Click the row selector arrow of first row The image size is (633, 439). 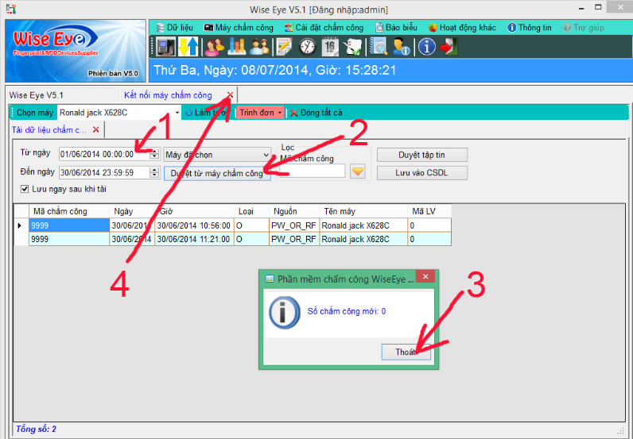pos(21,225)
